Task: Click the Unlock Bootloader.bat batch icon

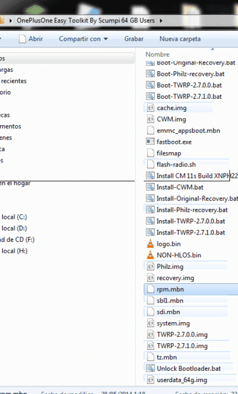Action: (x=150, y=368)
